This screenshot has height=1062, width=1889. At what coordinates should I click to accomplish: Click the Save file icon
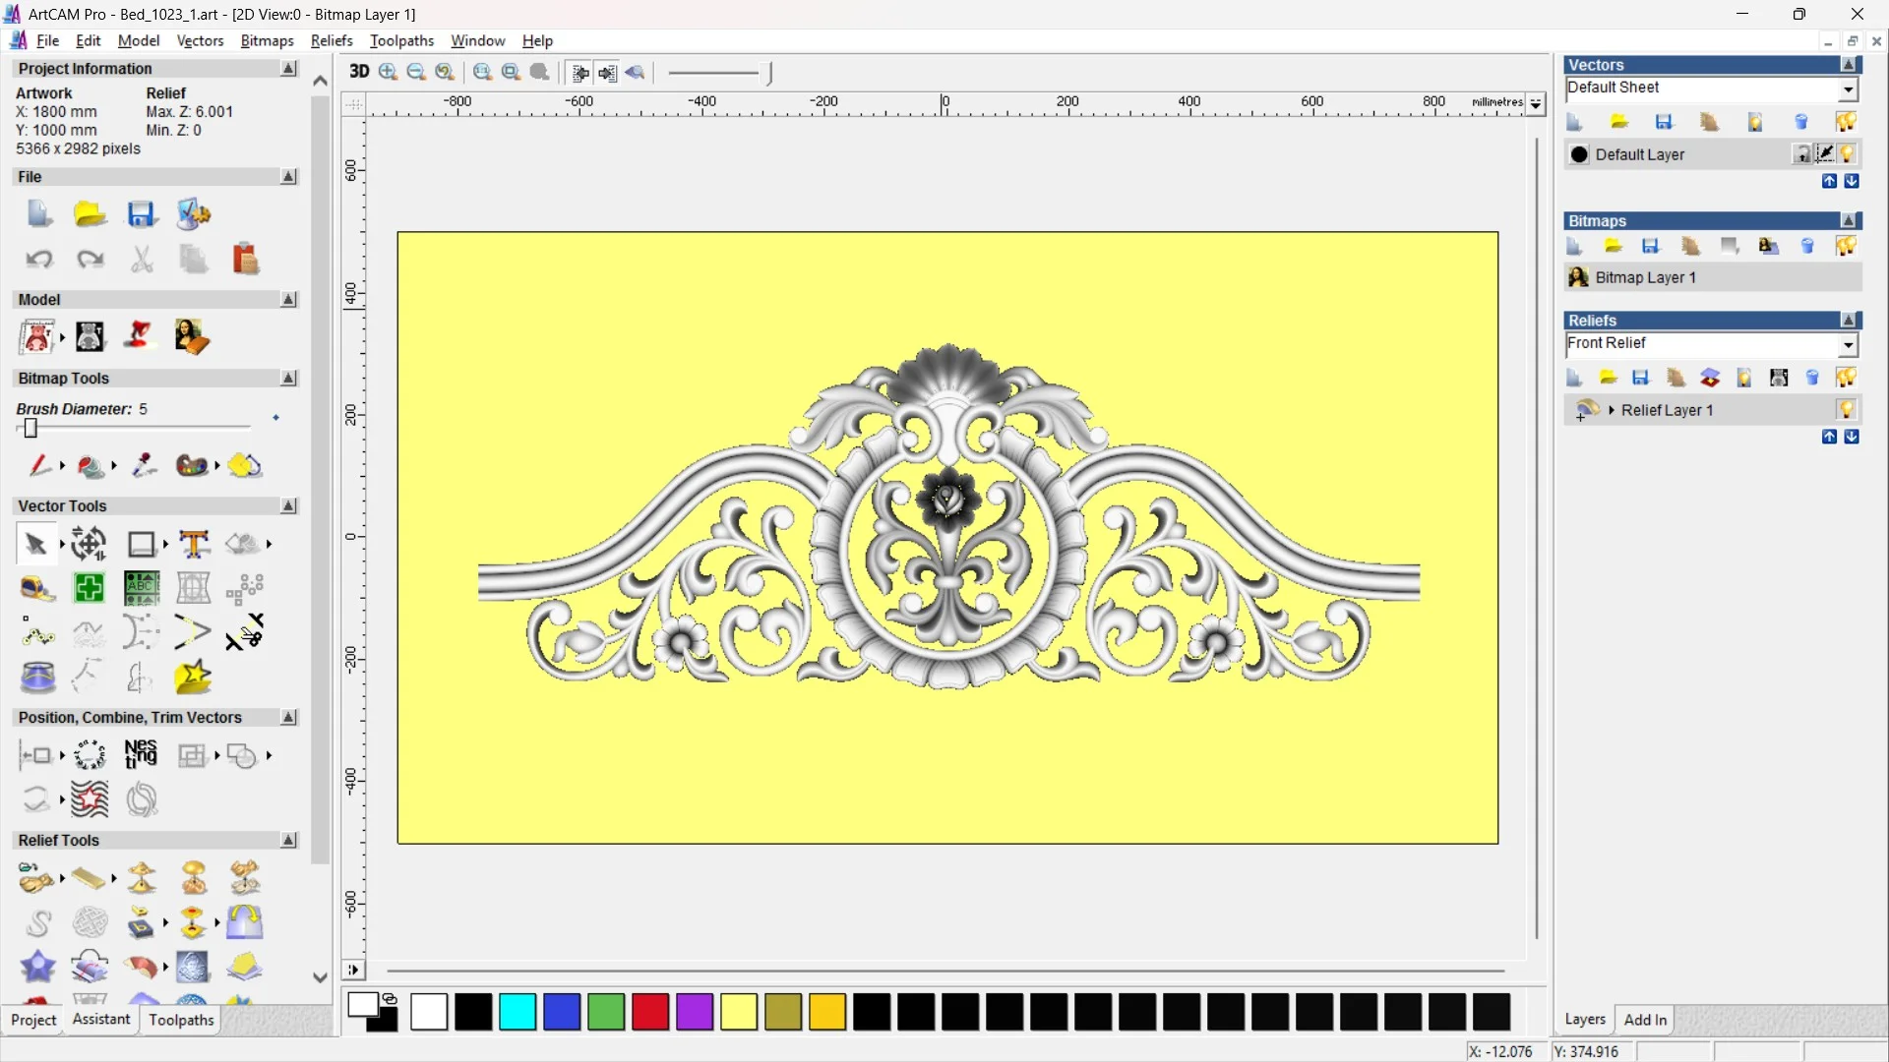coord(142,214)
